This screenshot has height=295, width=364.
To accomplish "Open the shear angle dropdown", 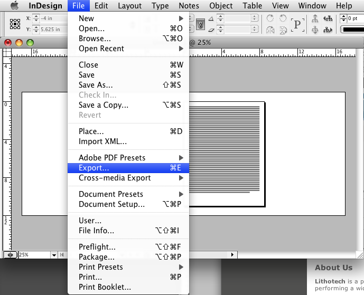I will pyautogui.click(x=255, y=29).
